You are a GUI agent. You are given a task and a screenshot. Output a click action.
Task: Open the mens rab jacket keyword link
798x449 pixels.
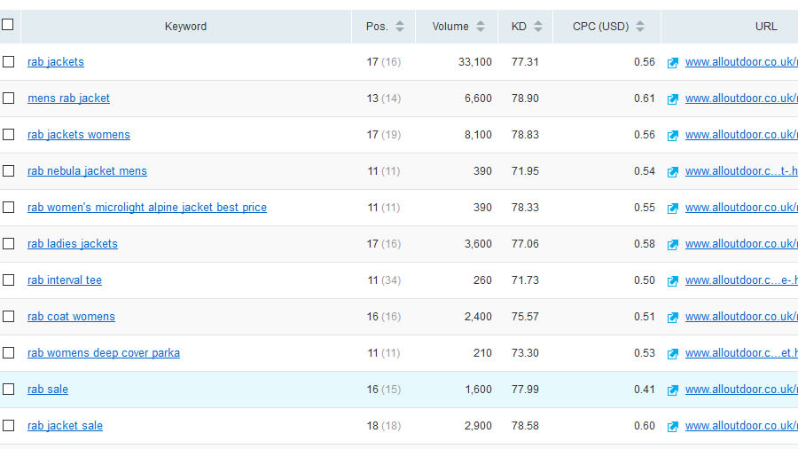click(68, 98)
